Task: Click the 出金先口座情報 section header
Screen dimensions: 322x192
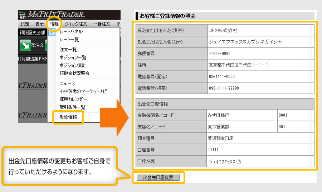Action: click(x=225, y=104)
